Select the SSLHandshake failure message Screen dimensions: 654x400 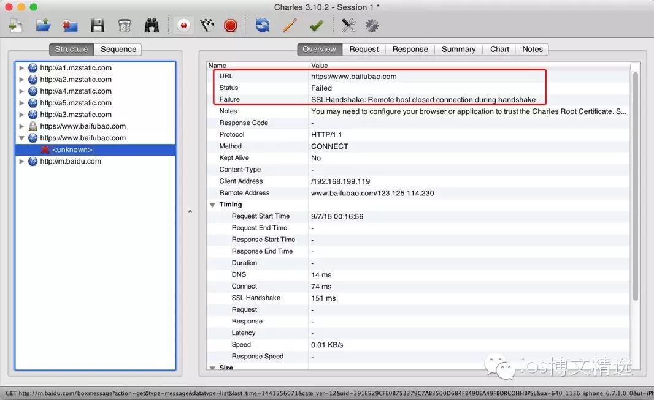423,99
